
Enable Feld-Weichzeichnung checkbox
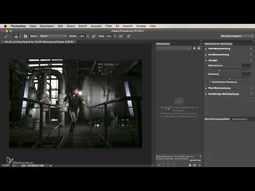pyautogui.click(x=251, y=49)
